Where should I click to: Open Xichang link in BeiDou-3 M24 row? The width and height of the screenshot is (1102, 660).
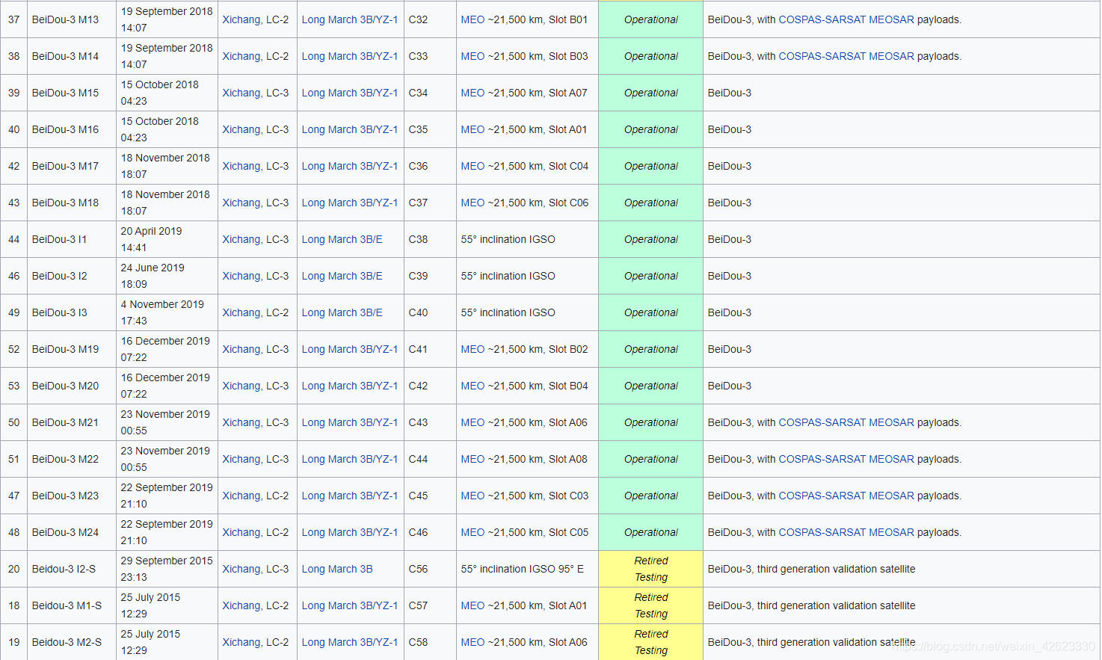(x=241, y=532)
